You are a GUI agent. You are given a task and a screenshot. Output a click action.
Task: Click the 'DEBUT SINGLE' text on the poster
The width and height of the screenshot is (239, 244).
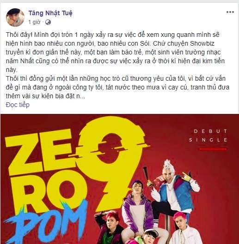click(x=208, y=136)
